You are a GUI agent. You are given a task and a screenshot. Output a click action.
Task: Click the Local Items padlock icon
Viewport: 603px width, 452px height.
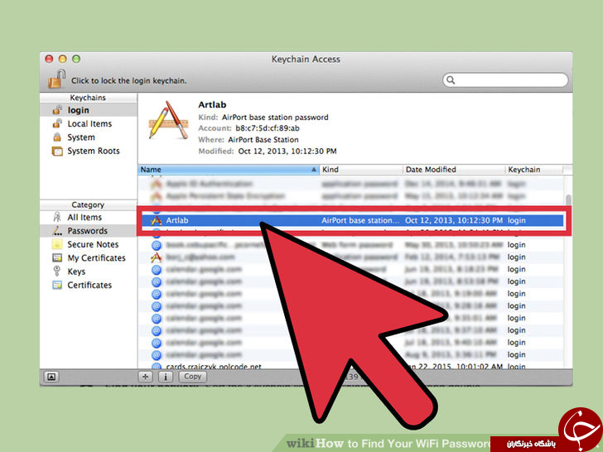point(57,123)
